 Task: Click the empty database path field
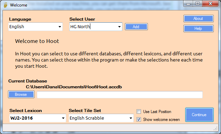pyautogui.click(x=120, y=94)
